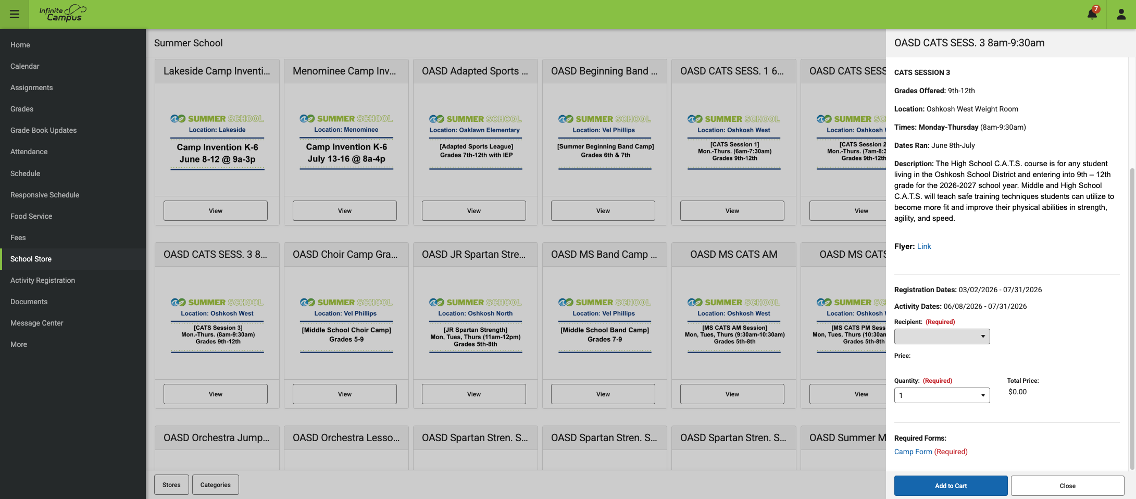View Lakeside Camp Invention item
This screenshot has width=1136, height=499.
[216, 210]
